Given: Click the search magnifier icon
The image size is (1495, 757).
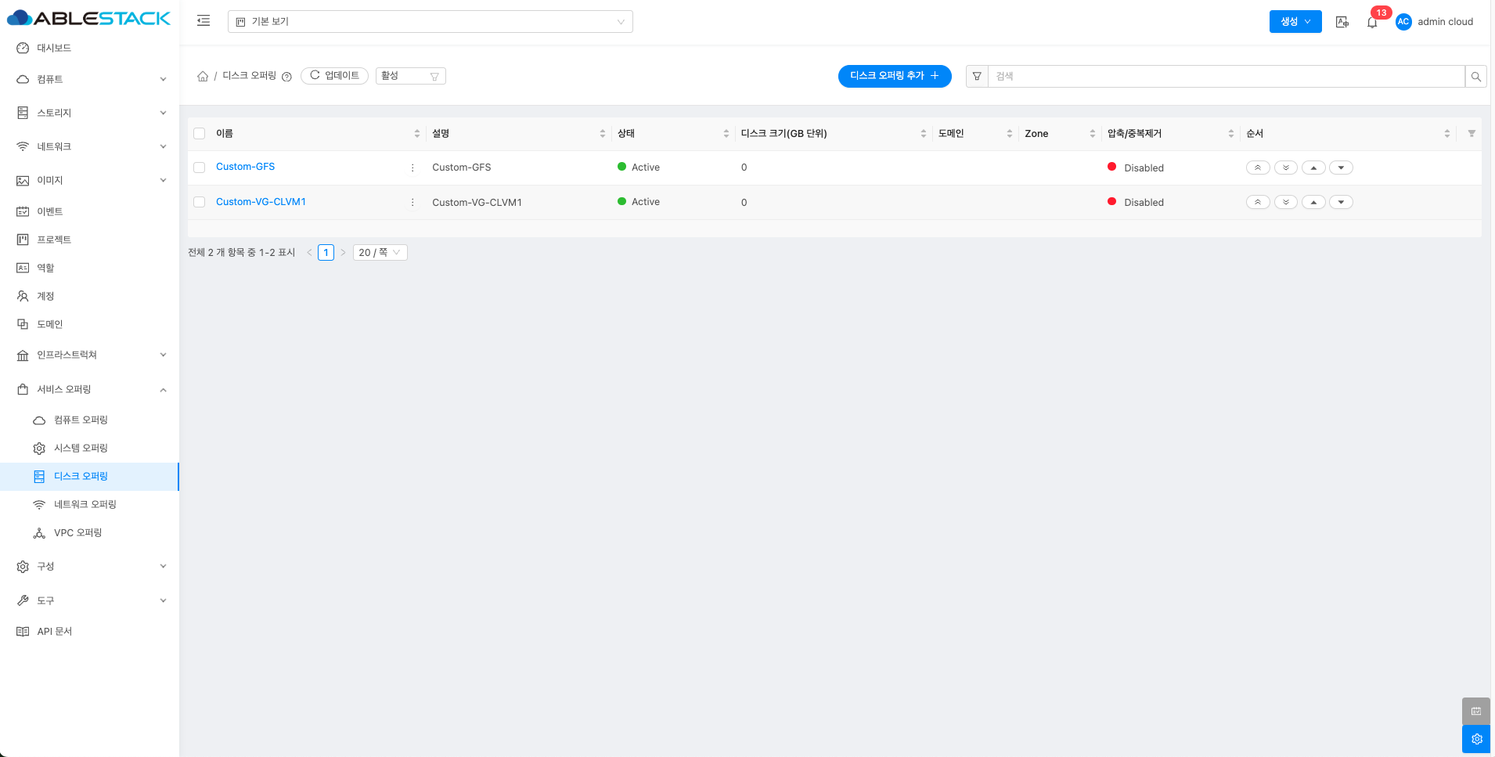Looking at the screenshot, I should (1475, 77).
